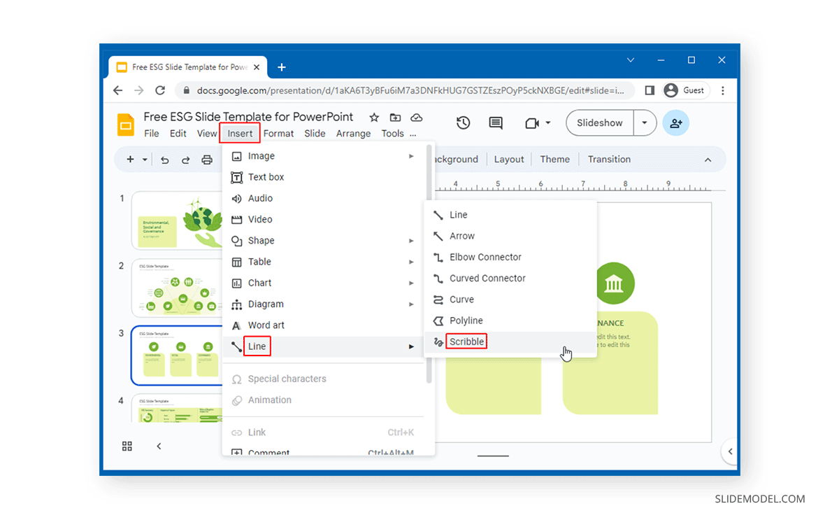Open the comments panel icon
839x520 pixels.
point(496,122)
